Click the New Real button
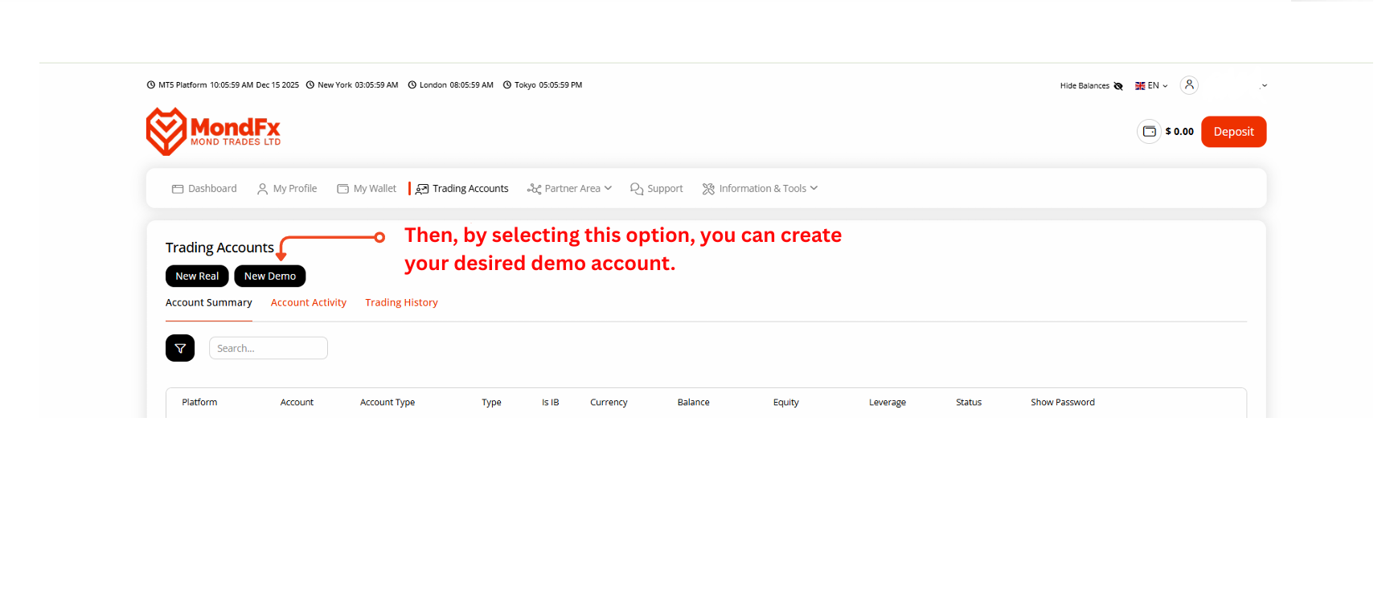 click(197, 276)
